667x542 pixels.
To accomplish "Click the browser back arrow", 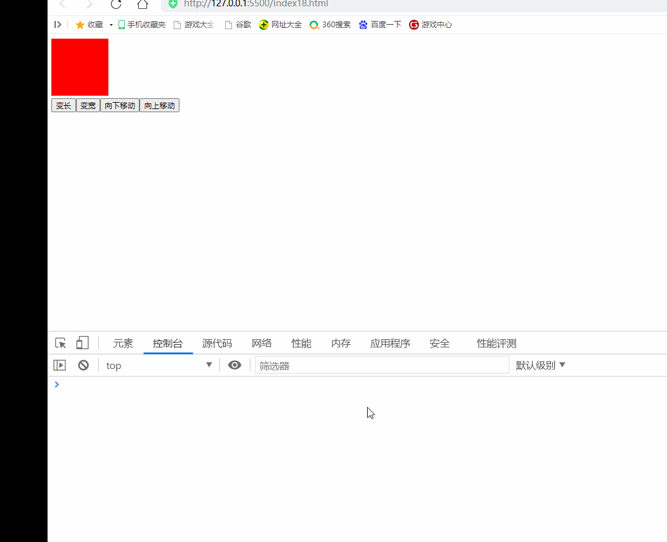I will pyautogui.click(x=63, y=4).
